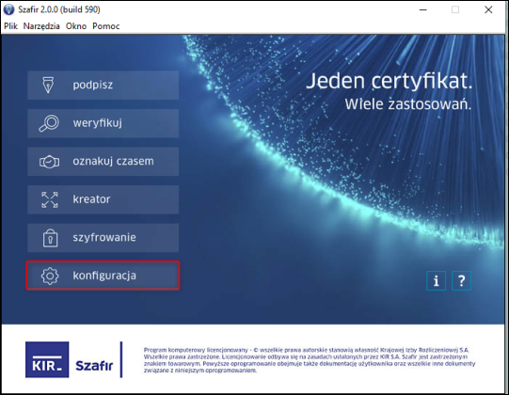Viewport: 509px width, 395px height.
Task: Choose the oznakuj czasem option
Action: point(103,162)
